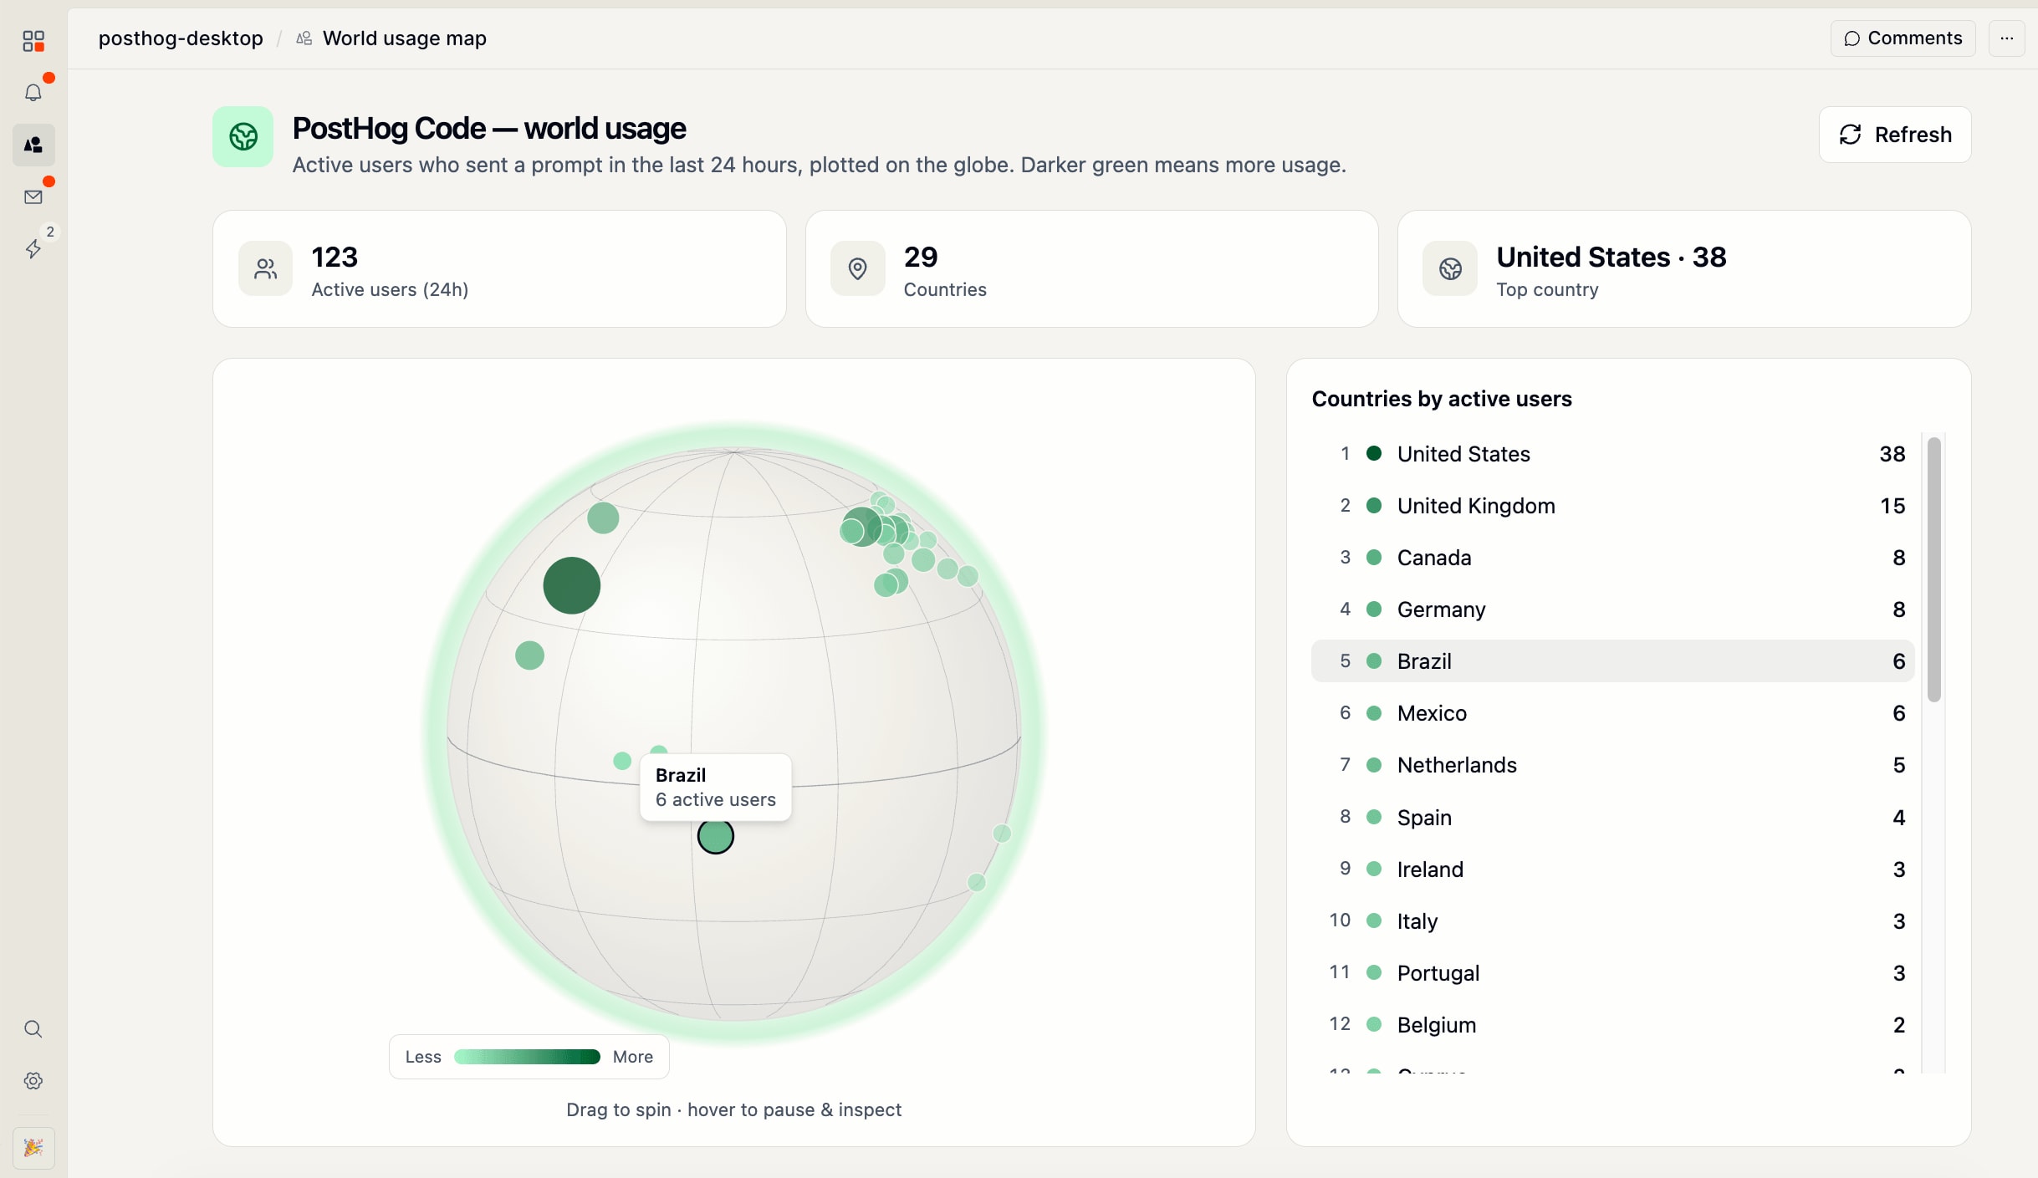Open the Comments panel
The image size is (2038, 1178).
click(x=1903, y=38)
